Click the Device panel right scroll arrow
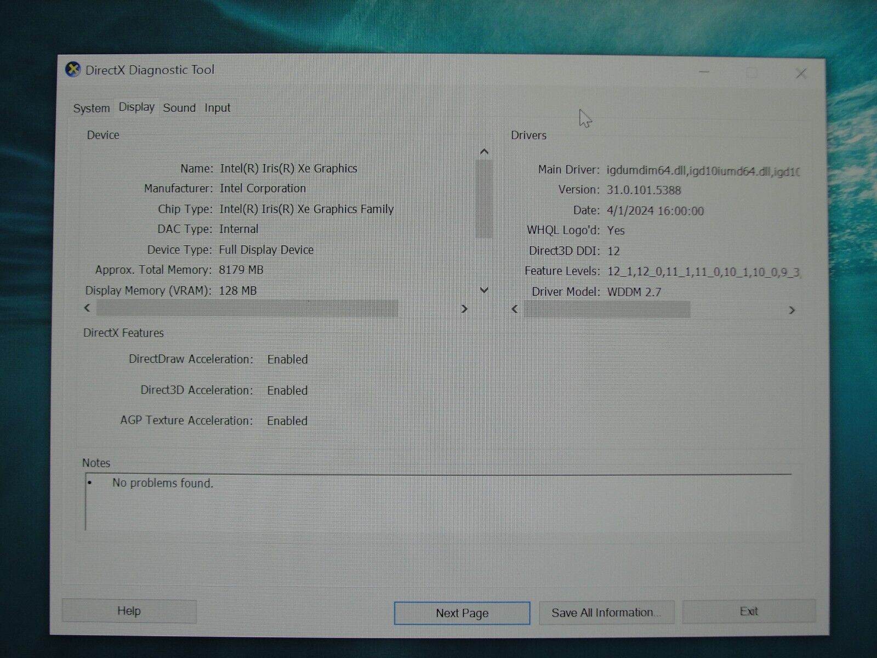Viewport: 877px width, 658px height. [x=464, y=309]
